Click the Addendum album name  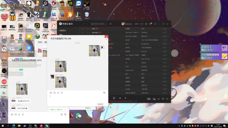(145, 93)
